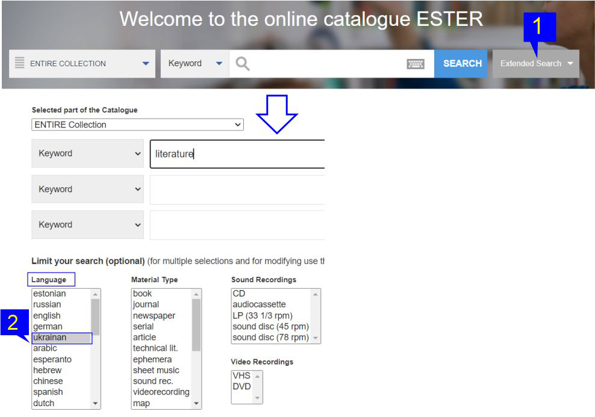Select 'videorecording' in the Material Type list
595x417 pixels.
click(161, 392)
